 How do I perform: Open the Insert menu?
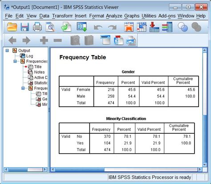coord(81,16)
